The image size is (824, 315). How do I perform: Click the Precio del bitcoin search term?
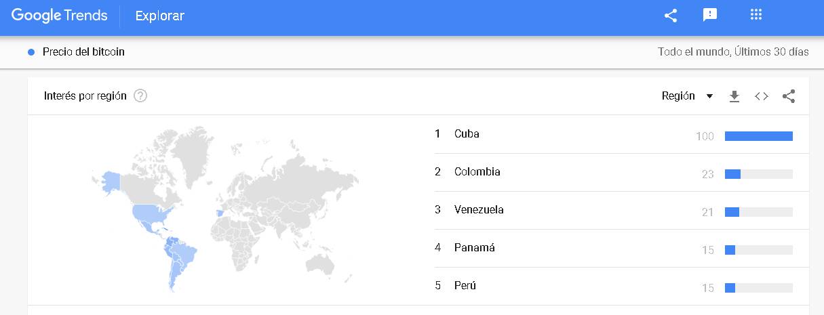(x=83, y=52)
